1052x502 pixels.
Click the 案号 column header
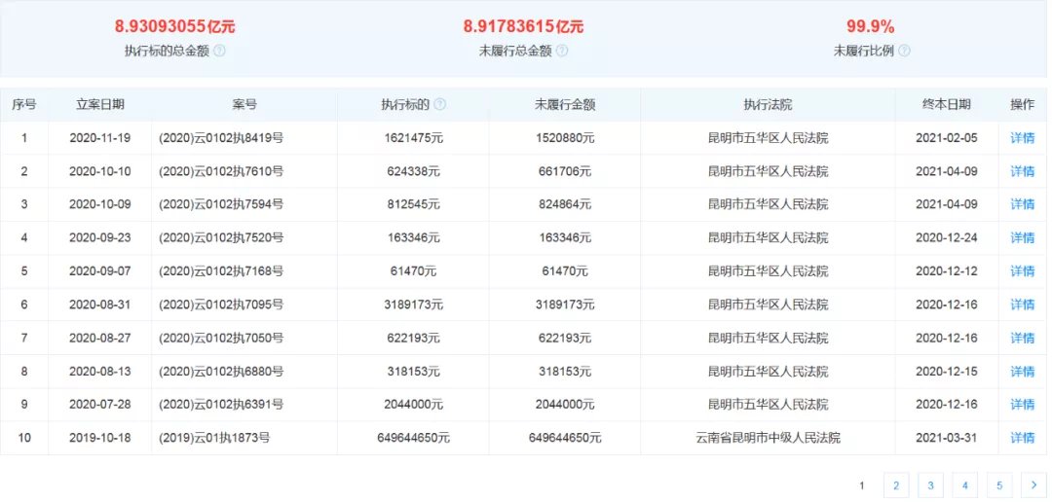(244, 104)
